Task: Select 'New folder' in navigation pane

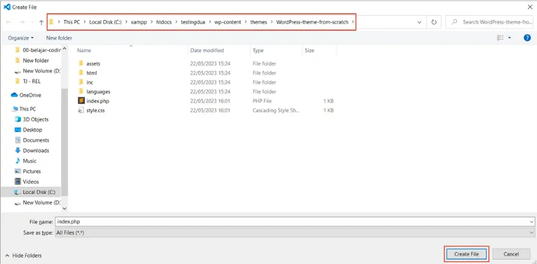Action: (32, 60)
